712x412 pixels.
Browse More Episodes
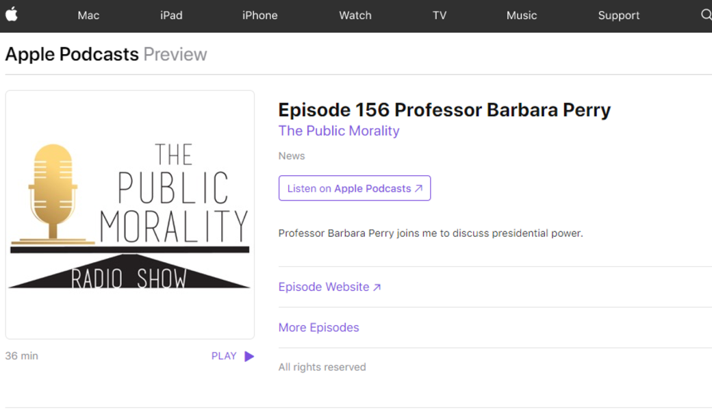[318, 327]
